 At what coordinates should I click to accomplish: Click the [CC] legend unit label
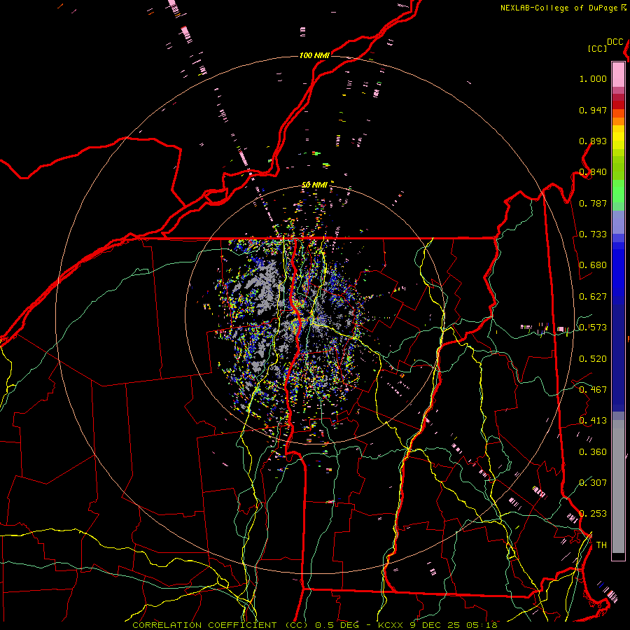597,48
